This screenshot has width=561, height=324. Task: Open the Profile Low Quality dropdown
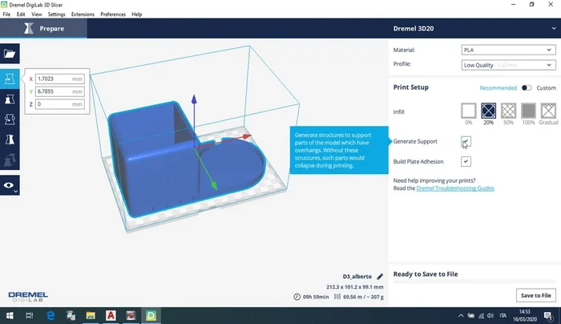click(507, 63)
